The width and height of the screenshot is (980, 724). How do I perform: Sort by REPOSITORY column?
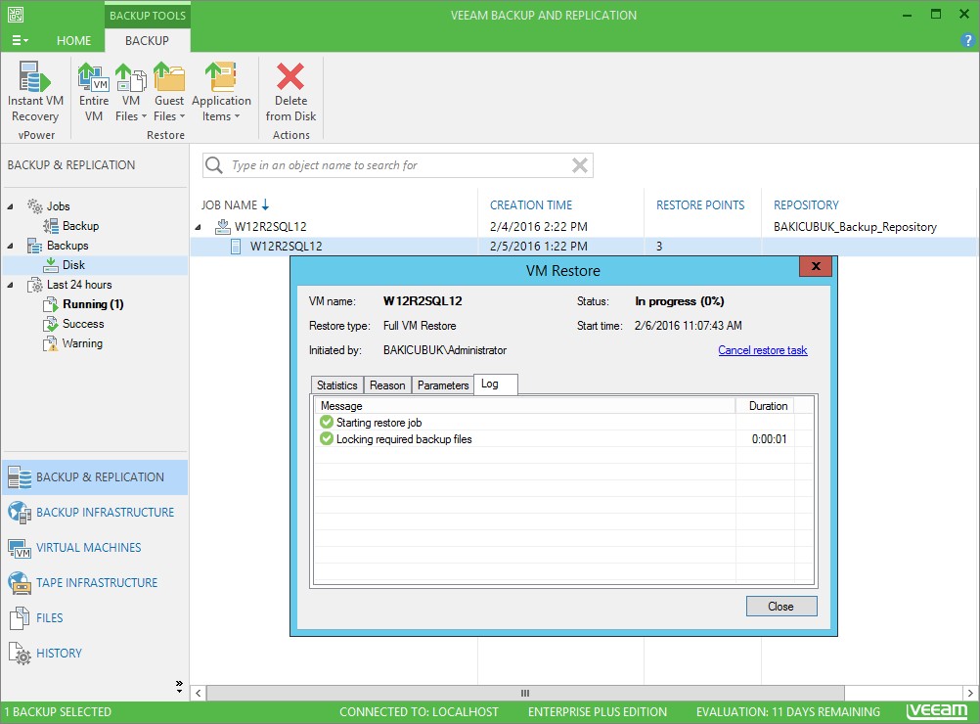(806, 205)
